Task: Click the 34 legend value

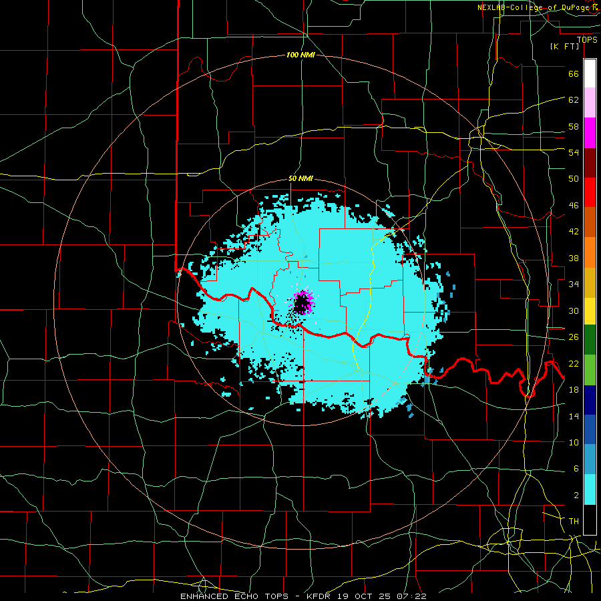Action: coord(574,284)
